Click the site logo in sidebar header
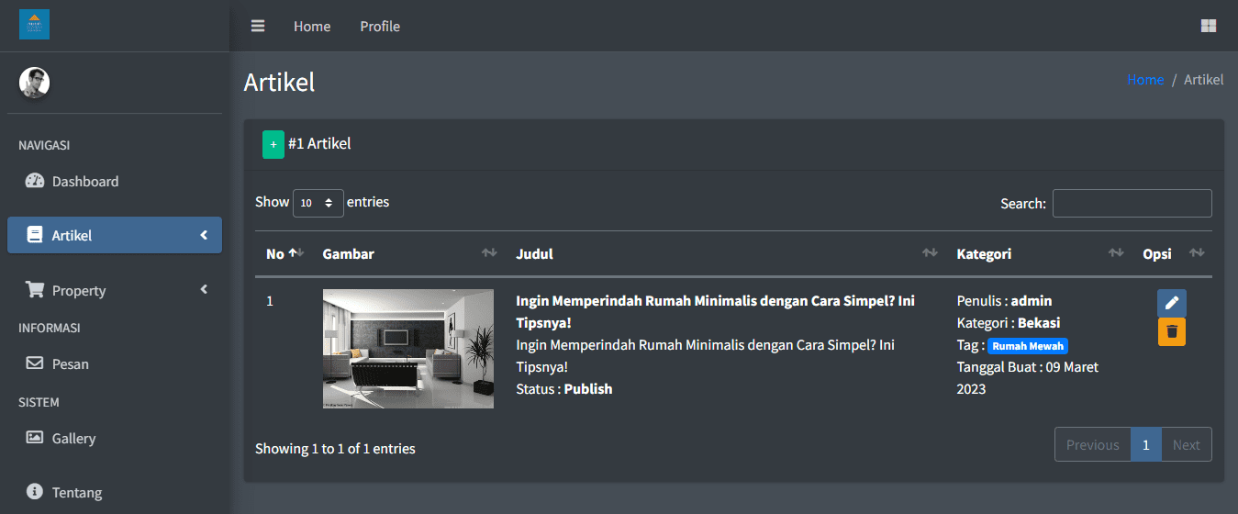This screenshot has height=514, width=1238. 35,25
